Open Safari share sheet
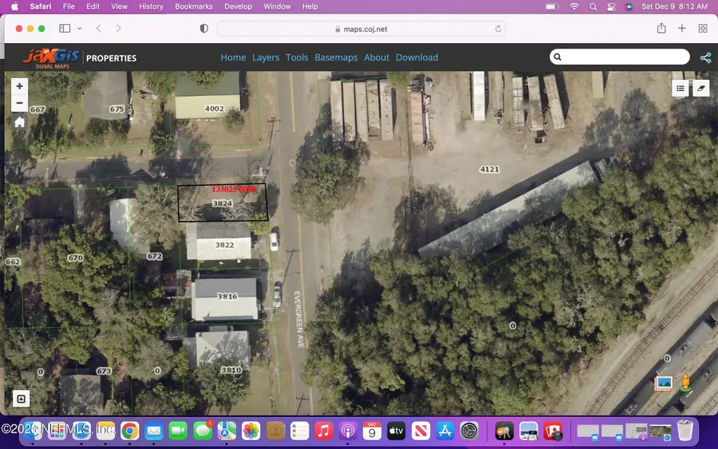Screen dimensions: 718x449 click(661, 29)
